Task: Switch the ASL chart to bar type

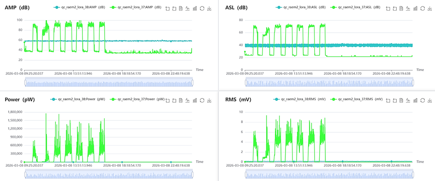Action: [x=415, y=9]
